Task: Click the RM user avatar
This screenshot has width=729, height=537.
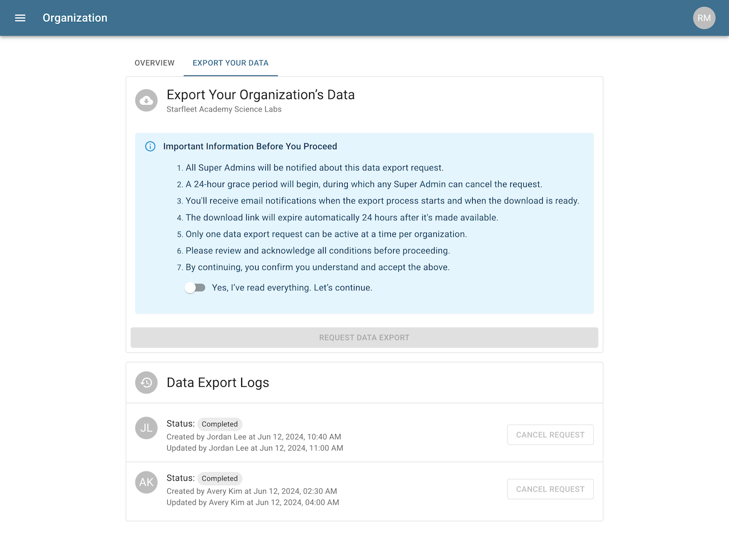Action: [704, 18]
